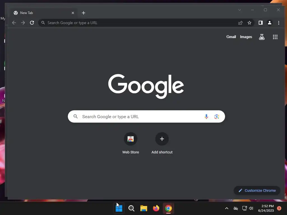Minimize the Chrome window
This screenshot has height=215, width=287.
click(253, 10)
